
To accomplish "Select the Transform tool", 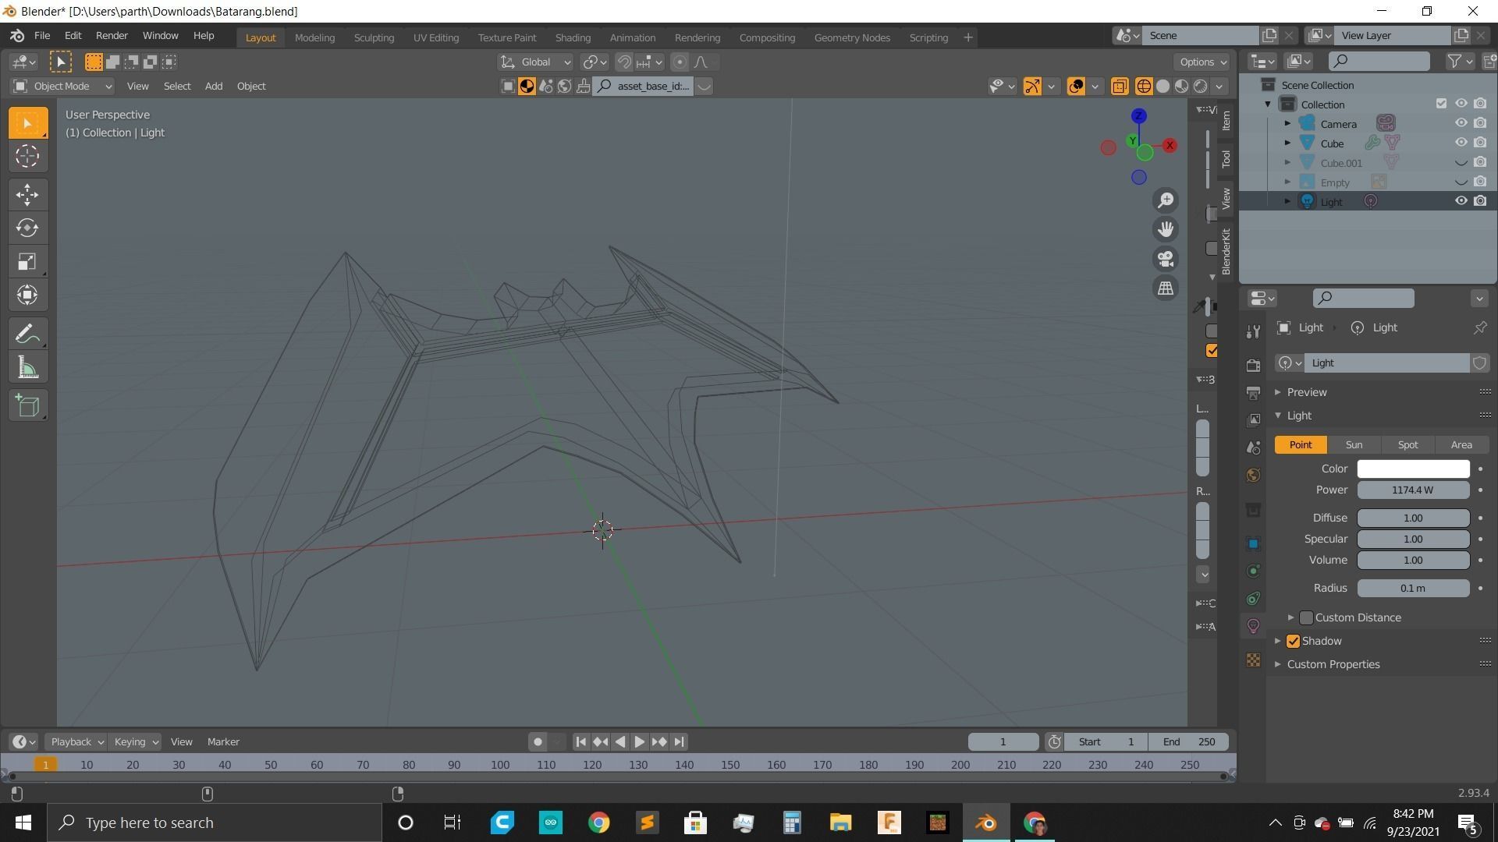I will [27, 295].
